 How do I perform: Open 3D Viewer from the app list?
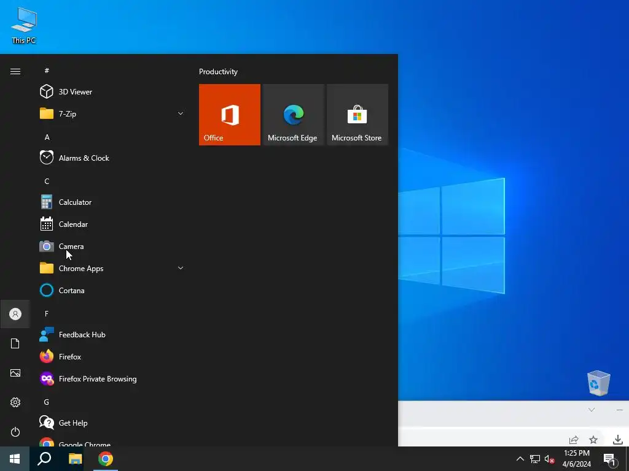pos(112,92)
